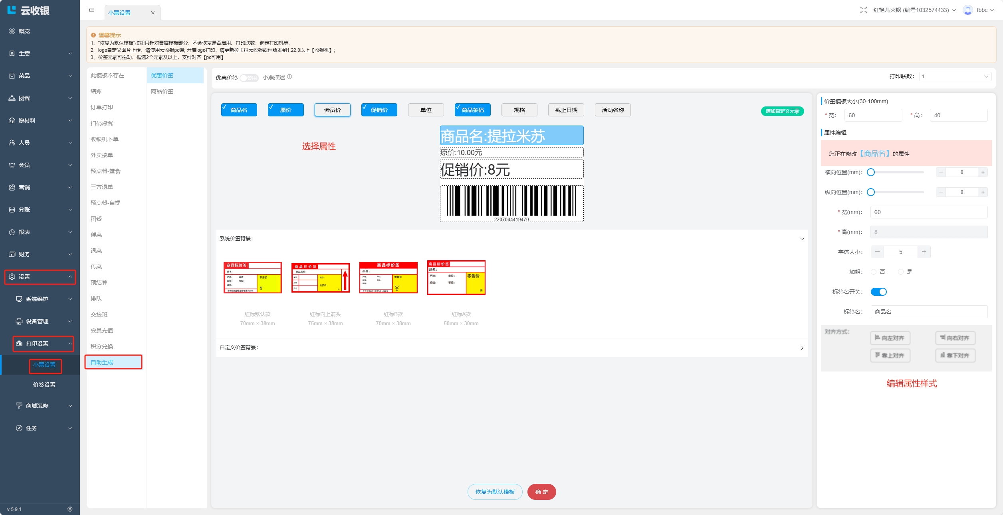Image resolution: width=1003 pixels, height=515 pixels.
Task: Click the 横向位置 slider handle
Action: click(871, 172)
